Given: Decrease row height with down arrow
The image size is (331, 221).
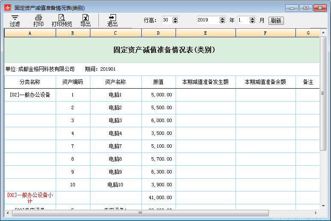Looking at the screenshot, I should [x=176, y=22].
